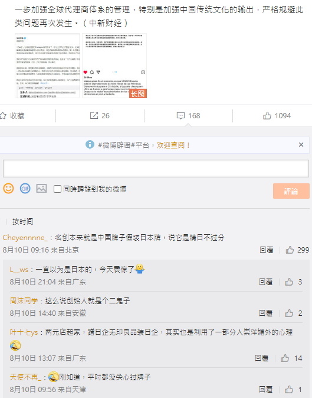The height and width of the screenshot is (398, 312).
Task: Check 同時轉發到我的微博 checkbox
Action: click(57, 189)
